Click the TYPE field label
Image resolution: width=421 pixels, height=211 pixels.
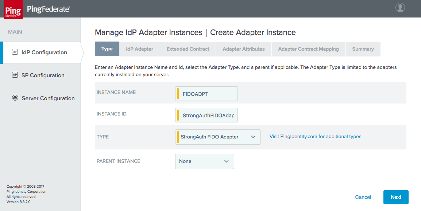point(103,137)
